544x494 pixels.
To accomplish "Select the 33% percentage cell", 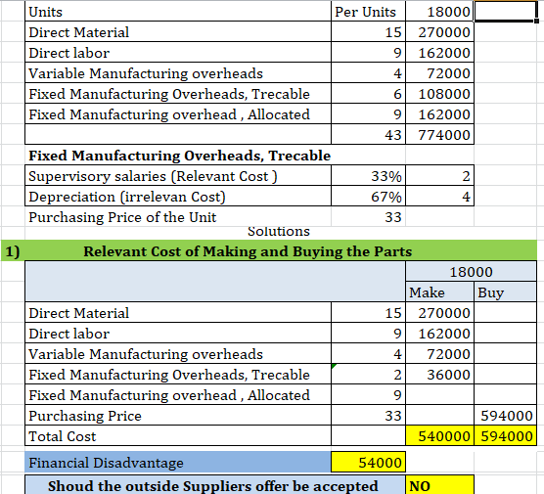I will 368,175.
